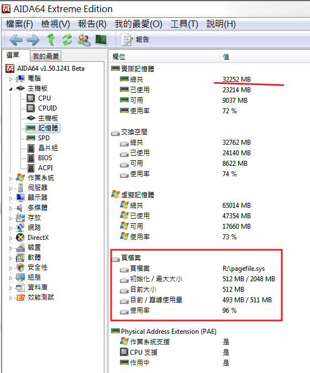Image resolution: width=310 pixels, height=373 pixels.
Task: Expand the 顯示器 tree node
Action: pyautogui.click(x=10, y=198)
